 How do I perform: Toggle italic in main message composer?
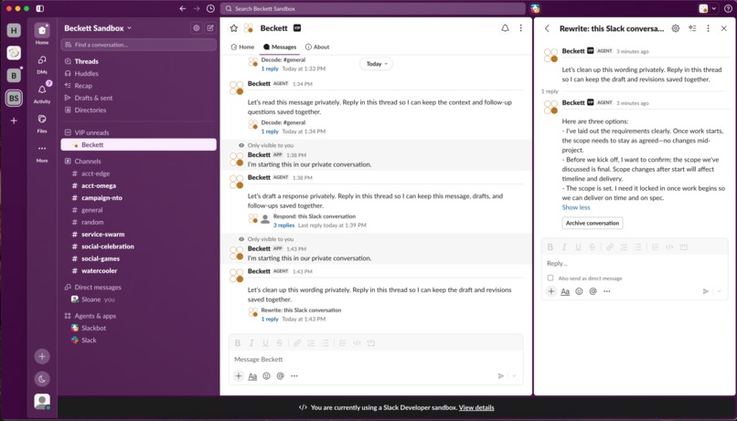coord(251,343)
